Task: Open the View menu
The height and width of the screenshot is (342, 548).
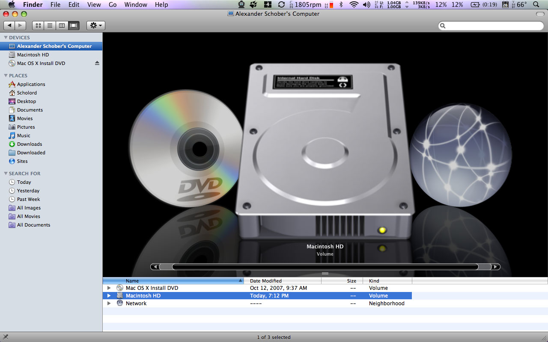Action: [x=94, y=5]
